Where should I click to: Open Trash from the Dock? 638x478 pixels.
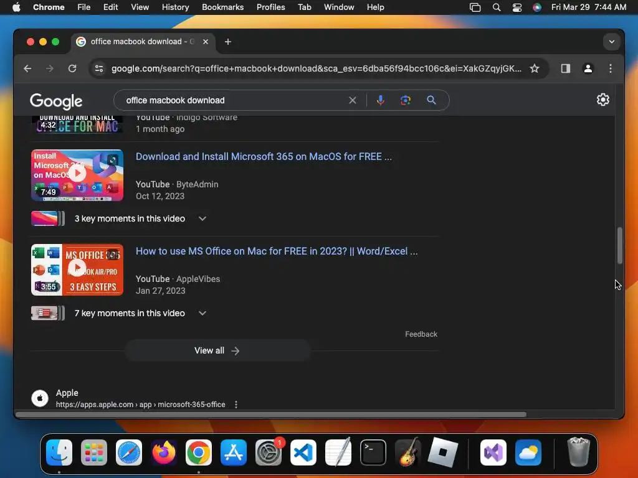coord(578,452)
